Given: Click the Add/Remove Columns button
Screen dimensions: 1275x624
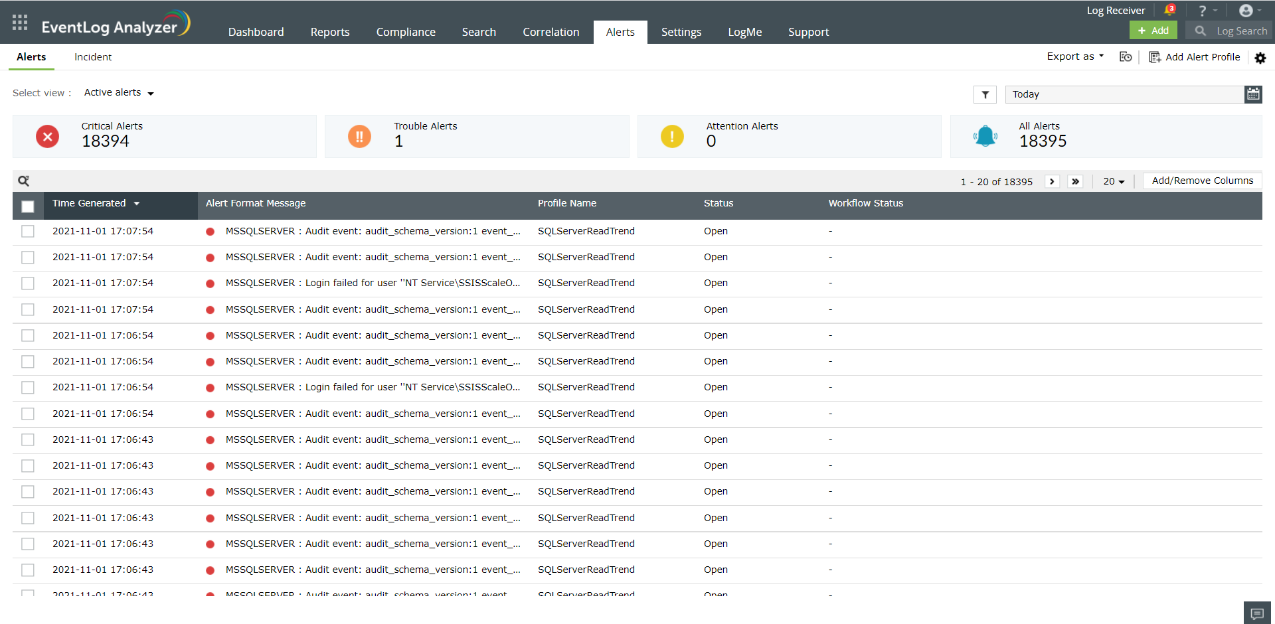Looking at the screenshot, I should (1202, 181).
